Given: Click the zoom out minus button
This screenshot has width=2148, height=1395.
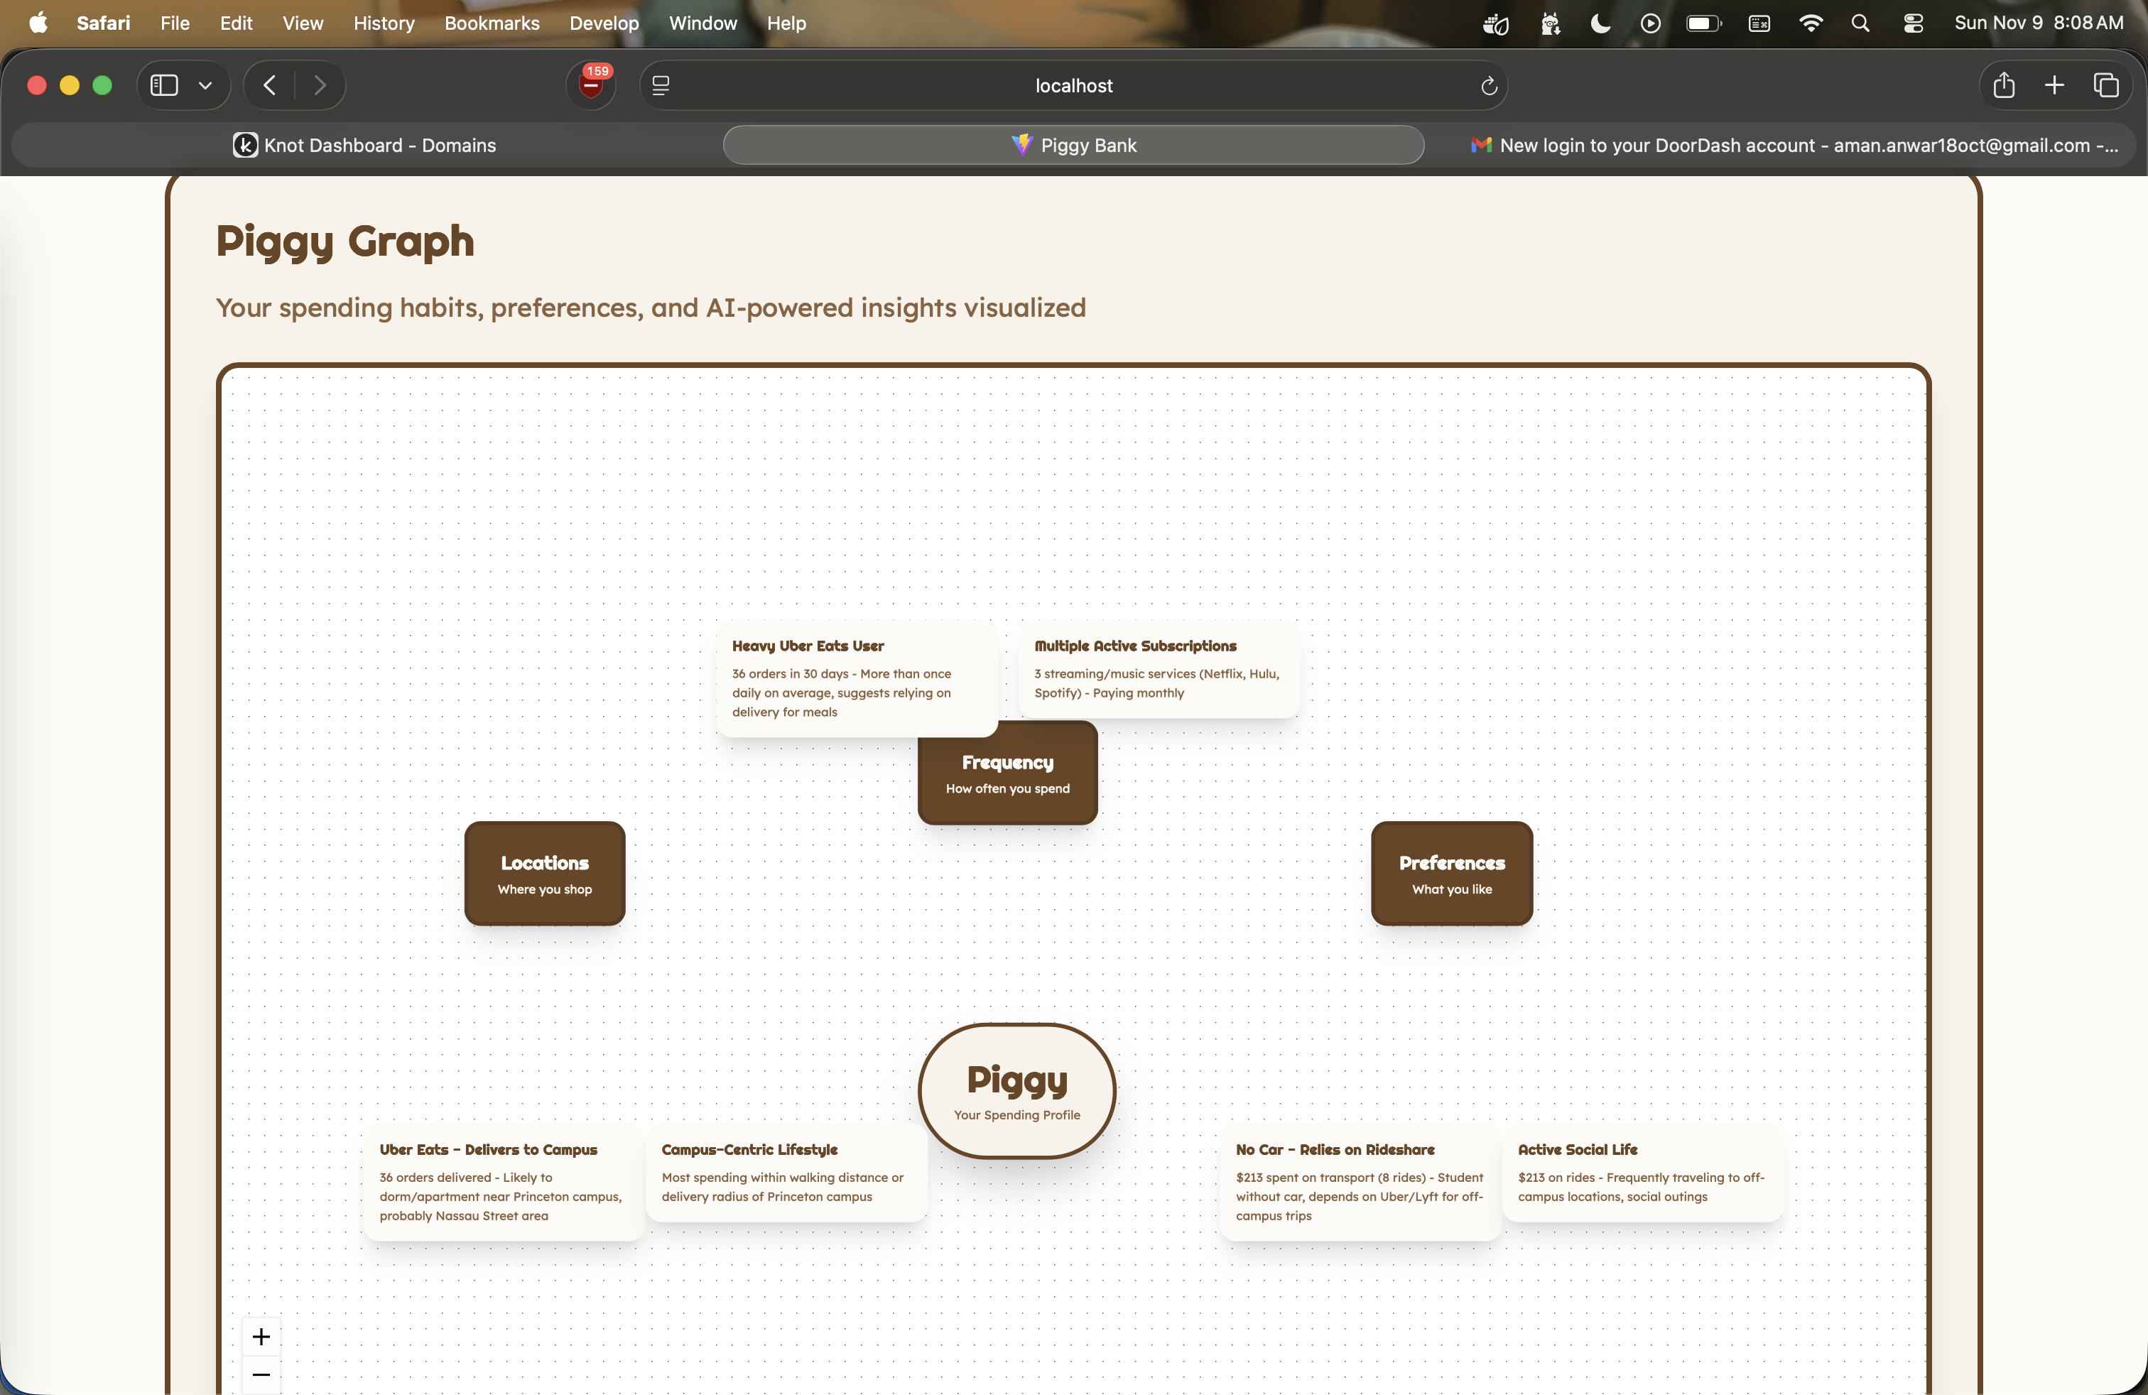Looking at the screenshot, I should coord(261,1374).
